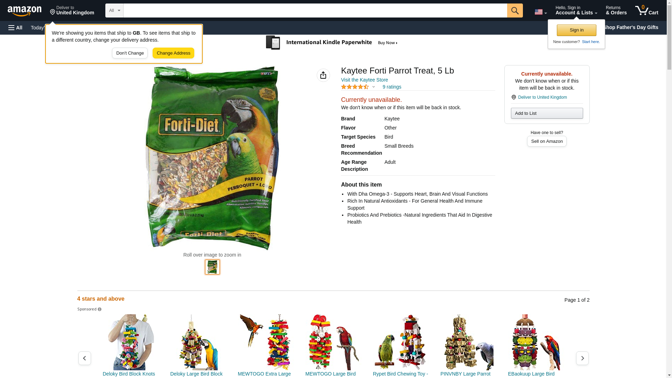The width and height of the screenshot is (672, 378).
Task: Open Visit the Kaytee Store link
Action: click(364, 80)
